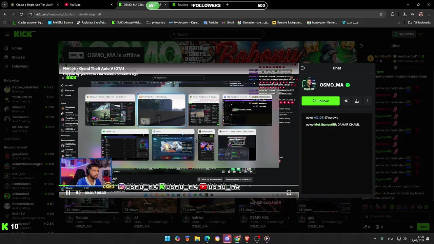Open CCT_CS recommended channel

click(x=29, y=176)
